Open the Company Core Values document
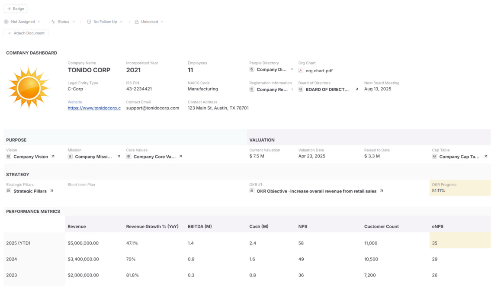 click(154, 157)
